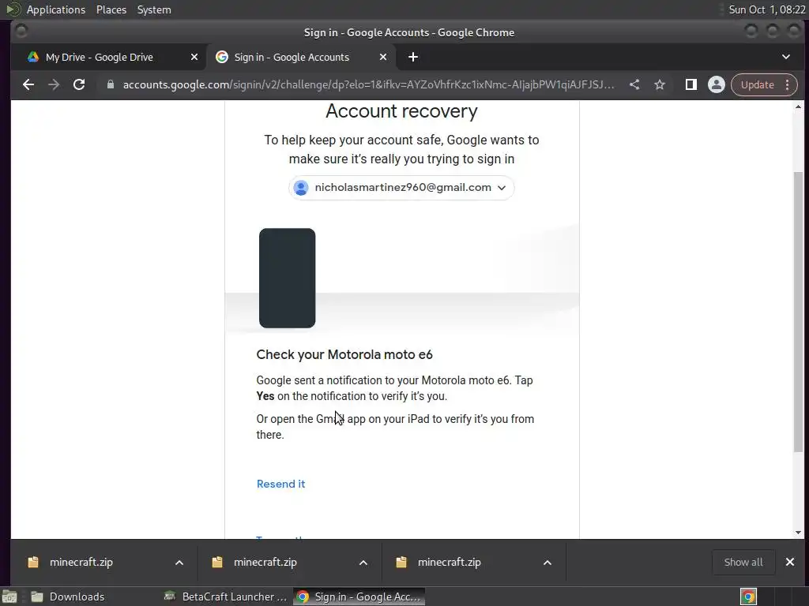Screen dimensions: 809x606
Task: Click the Check your Motorola moto e6 heading
Action: click(x=344, y=354)
